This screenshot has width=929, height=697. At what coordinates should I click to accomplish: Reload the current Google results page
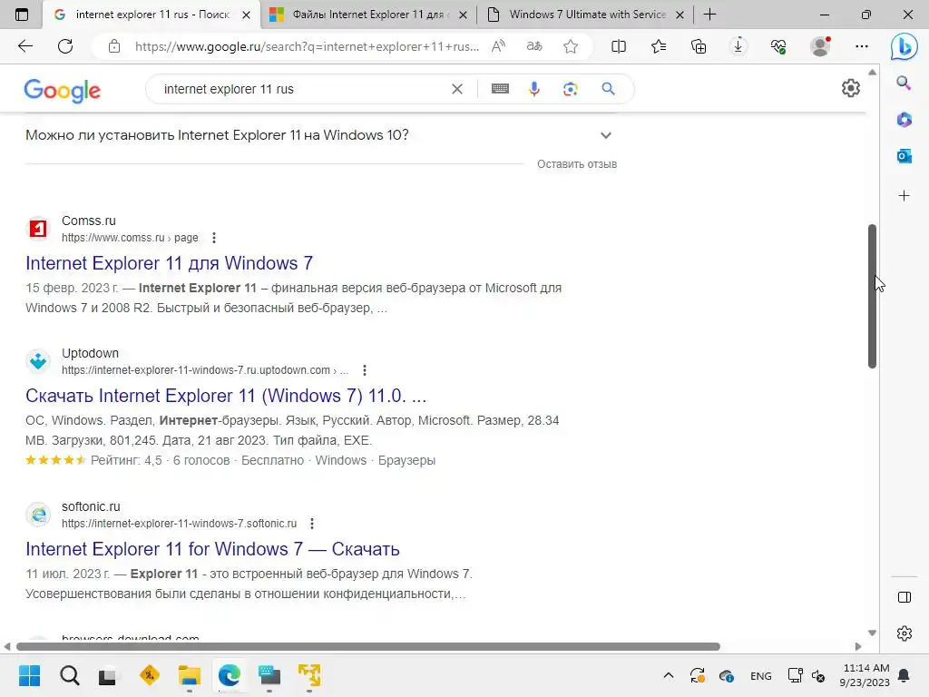65,46
